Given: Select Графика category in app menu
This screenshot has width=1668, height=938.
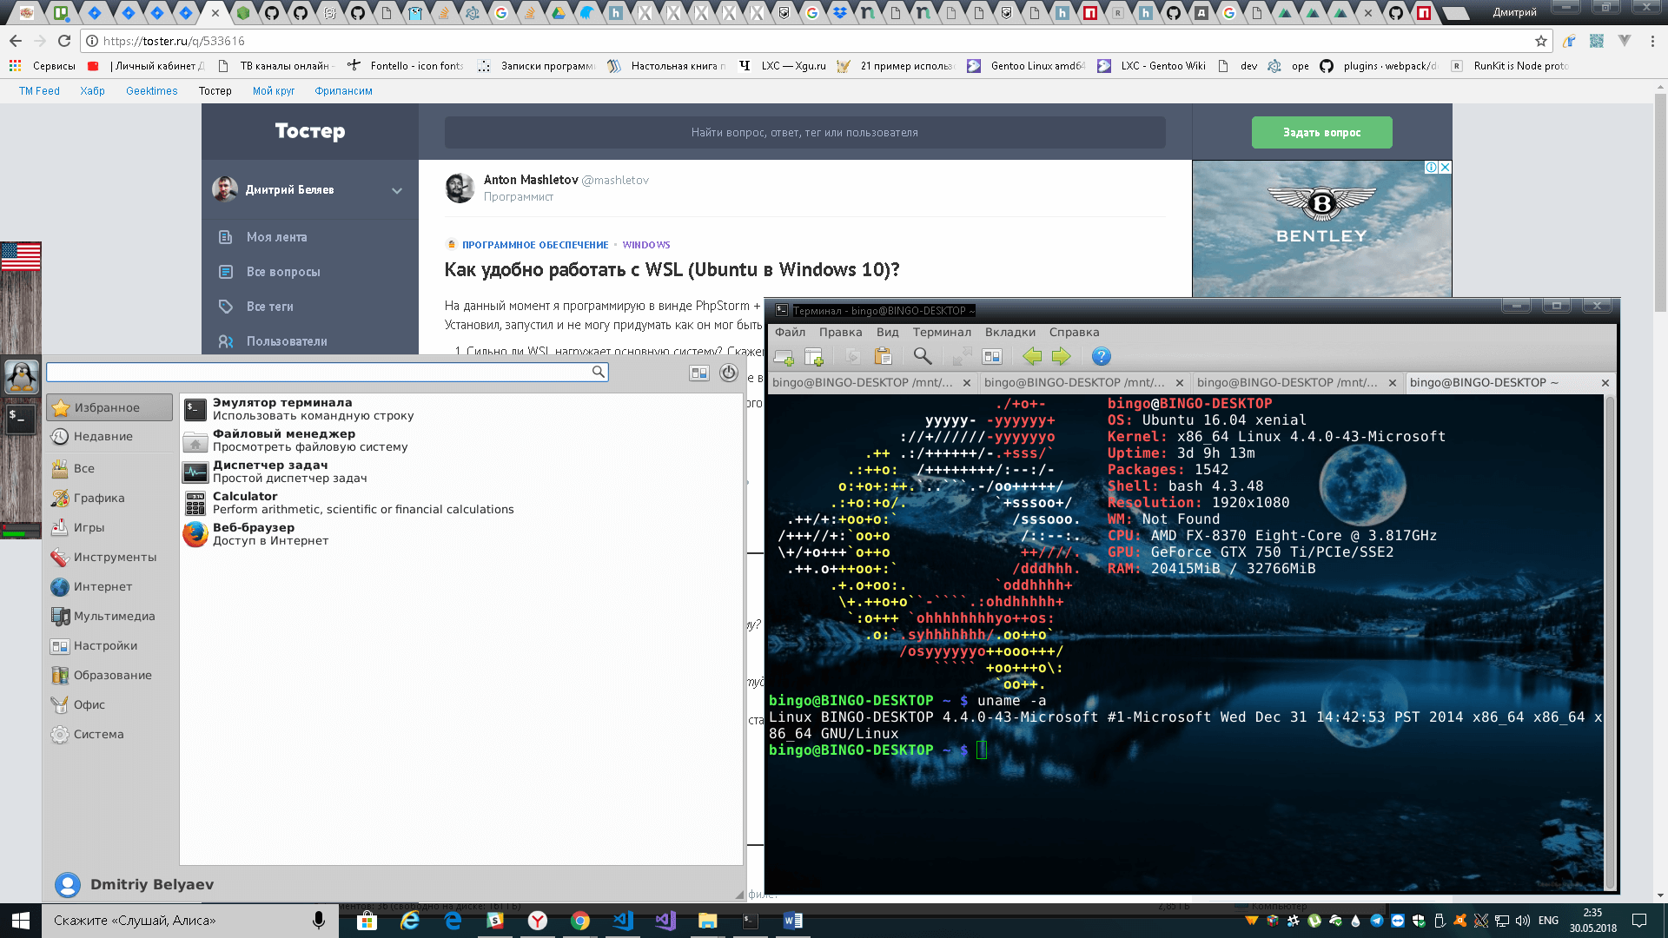Looking at the screenshot, I should pos(110,498).
